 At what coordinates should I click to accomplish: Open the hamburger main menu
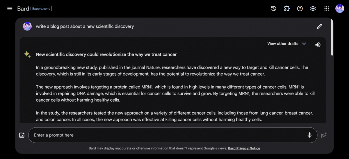tap(10, 8)
